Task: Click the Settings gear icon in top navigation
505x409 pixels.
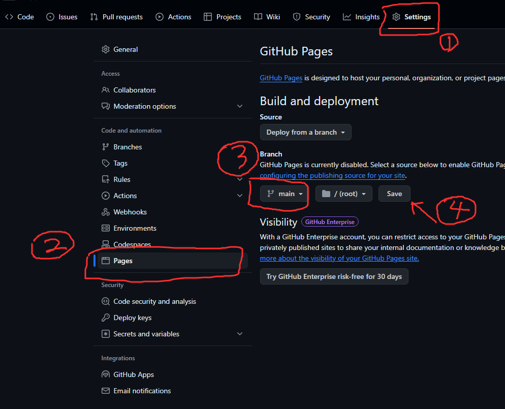Action: tap(396, 17)
